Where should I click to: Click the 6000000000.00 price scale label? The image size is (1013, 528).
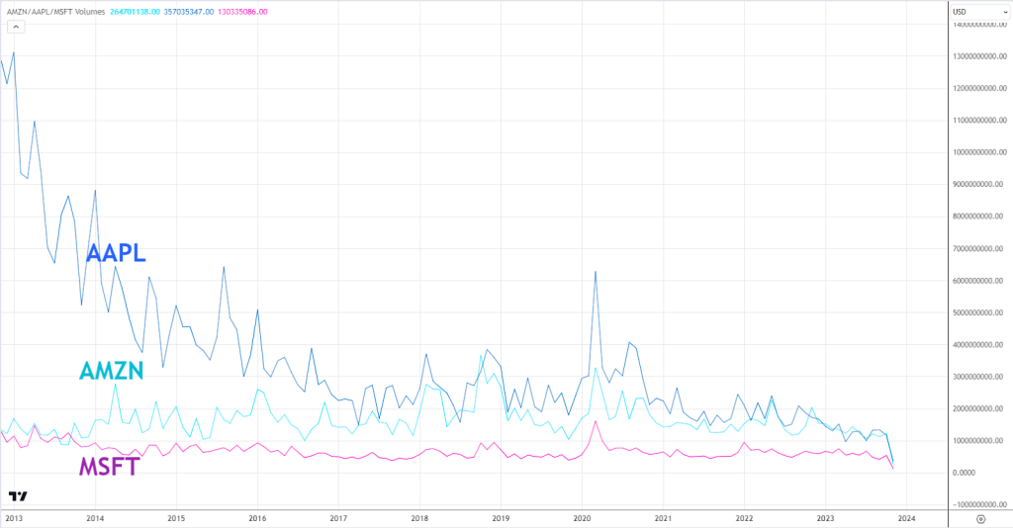click(x=980, y=281)
